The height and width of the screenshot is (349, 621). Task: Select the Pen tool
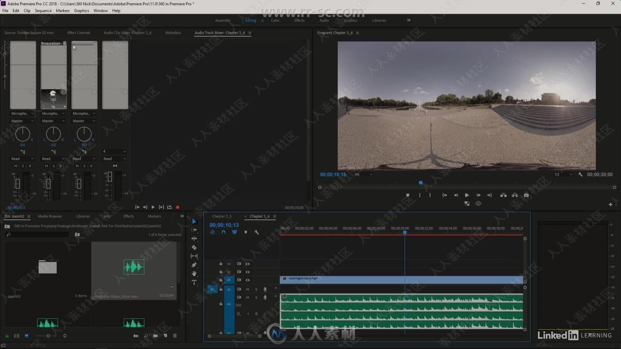pyautogui.click(x=194, y=265)
